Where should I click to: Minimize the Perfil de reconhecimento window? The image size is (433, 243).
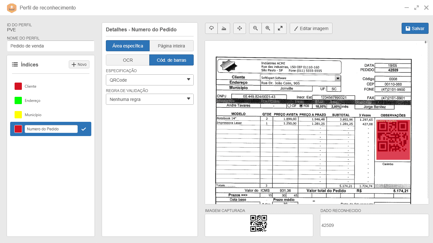click(x=407, y=8)
